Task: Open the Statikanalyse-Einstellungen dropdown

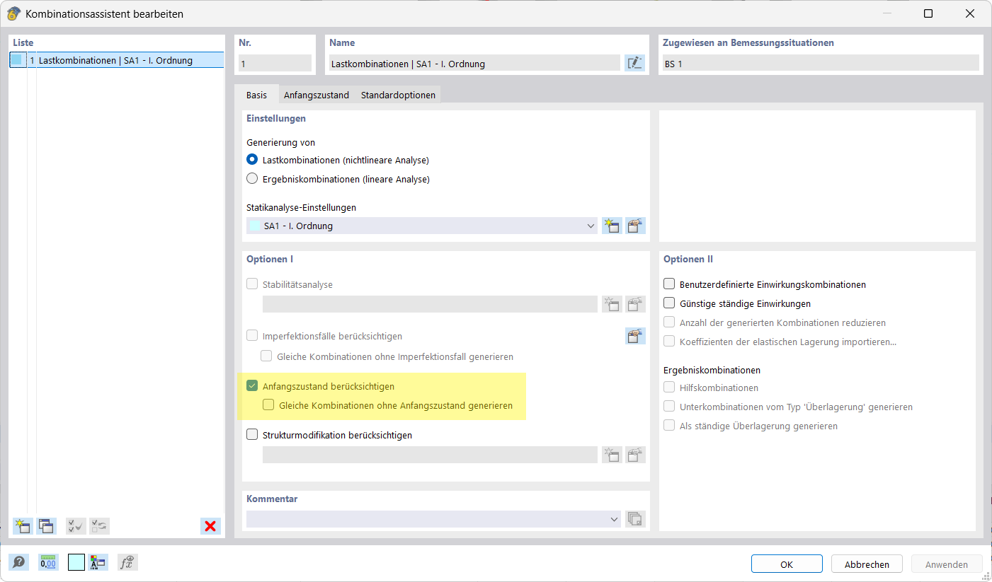Action: (x=591, y=225)
